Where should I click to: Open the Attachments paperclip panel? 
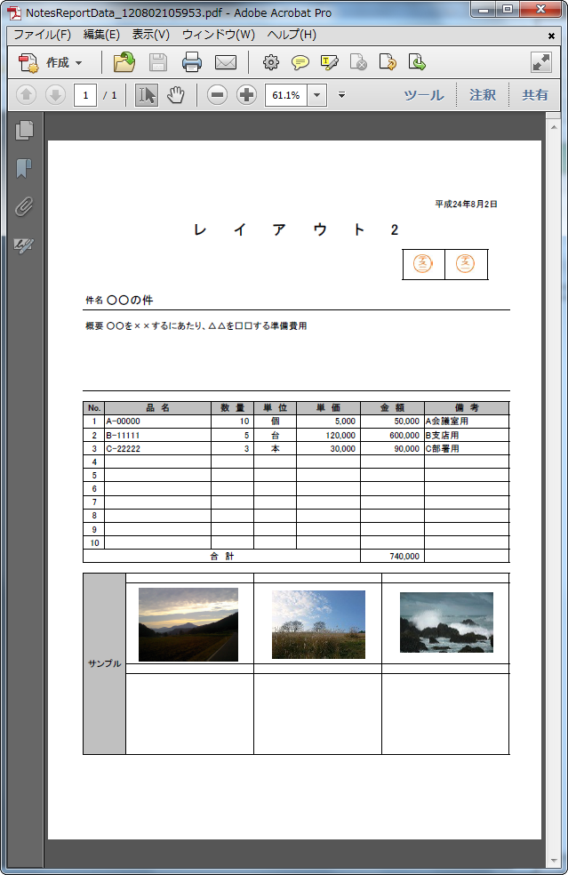point(24,206)
